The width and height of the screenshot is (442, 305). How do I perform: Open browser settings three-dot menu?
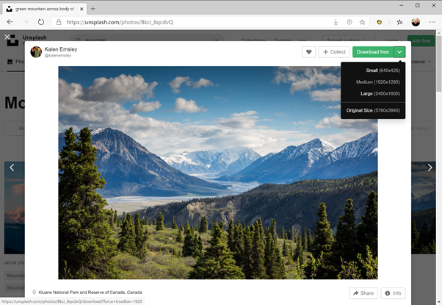pos(432,22)
